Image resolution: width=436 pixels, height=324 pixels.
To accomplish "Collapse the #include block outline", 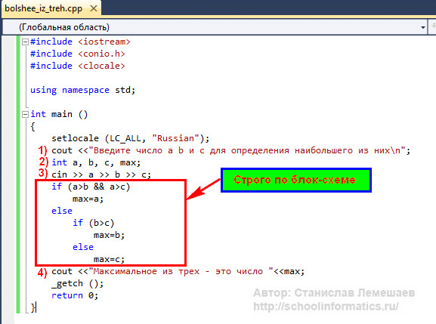I will (x=25, y=42).
